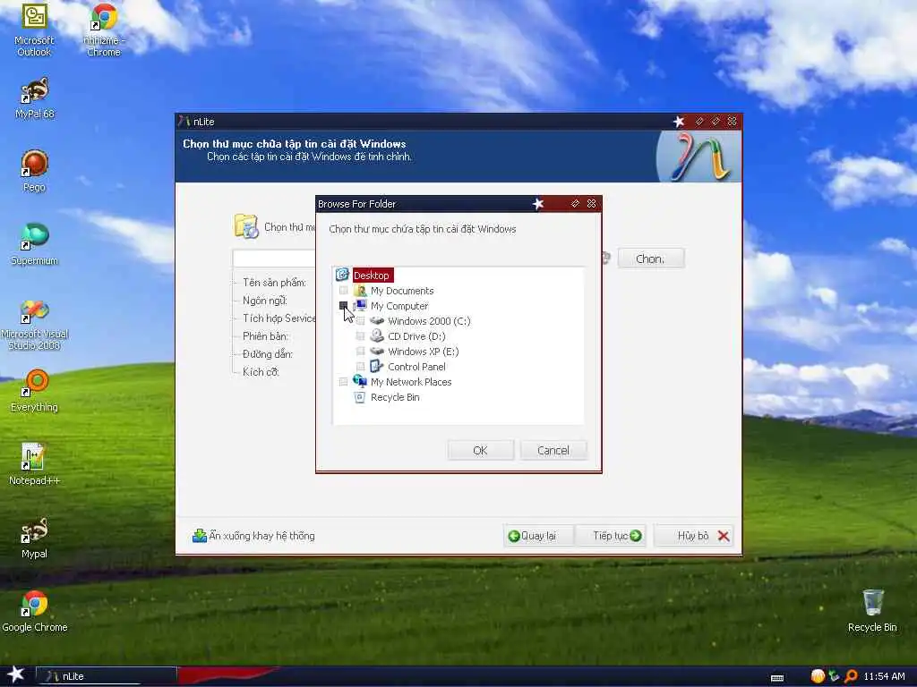Click the Hủy bỏ cancel button

694,536
